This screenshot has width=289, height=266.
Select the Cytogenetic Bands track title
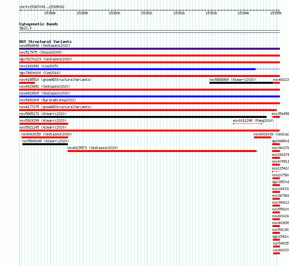[39, 24]
